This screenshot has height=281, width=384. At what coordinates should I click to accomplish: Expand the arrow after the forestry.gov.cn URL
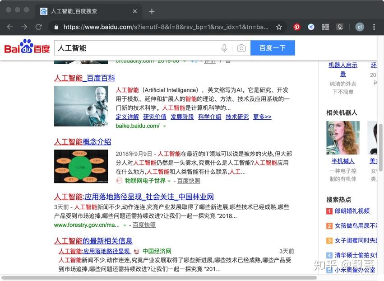click(x=125, y=225)
